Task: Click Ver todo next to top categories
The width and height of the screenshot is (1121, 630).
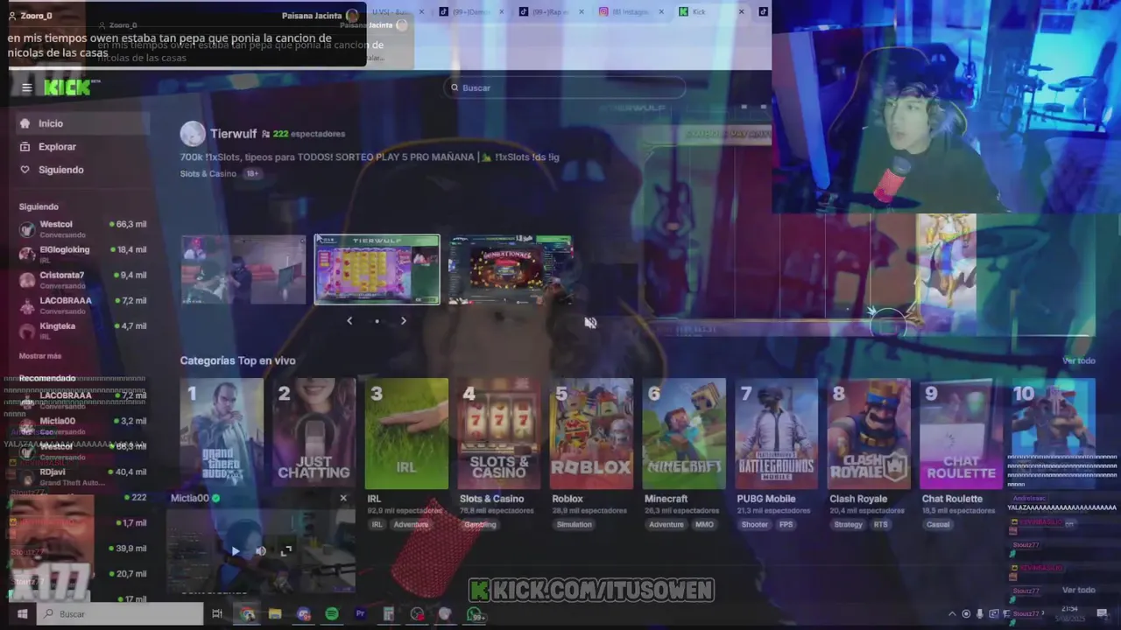Action: click(1079, 360)
